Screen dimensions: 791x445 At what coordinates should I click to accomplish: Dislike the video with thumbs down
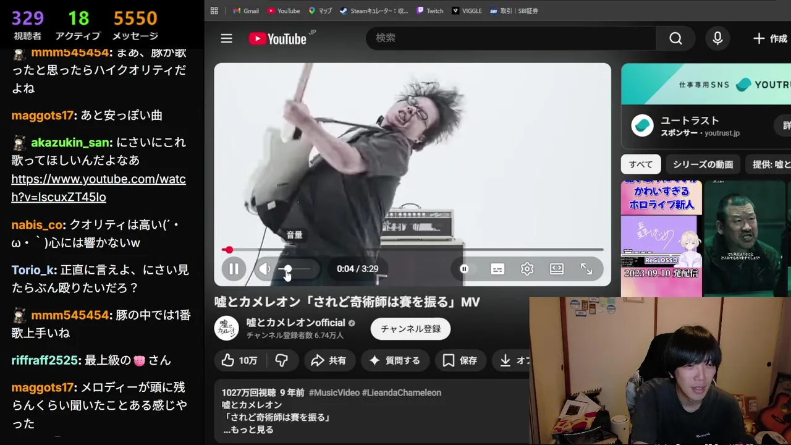point(282,360)
